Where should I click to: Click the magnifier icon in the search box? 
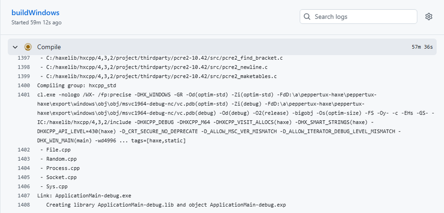click(x=307, y=17)
